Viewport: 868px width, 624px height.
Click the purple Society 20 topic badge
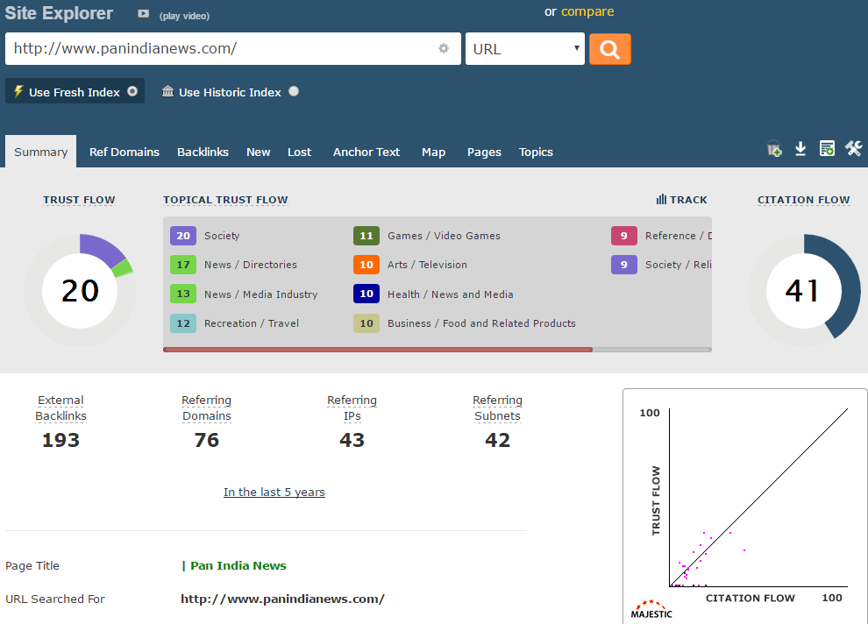coord(182,236)
